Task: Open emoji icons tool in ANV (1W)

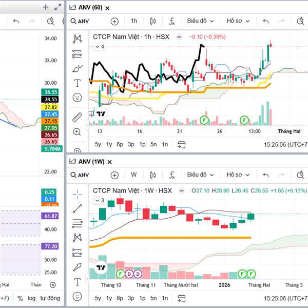Action: (77, 296)
